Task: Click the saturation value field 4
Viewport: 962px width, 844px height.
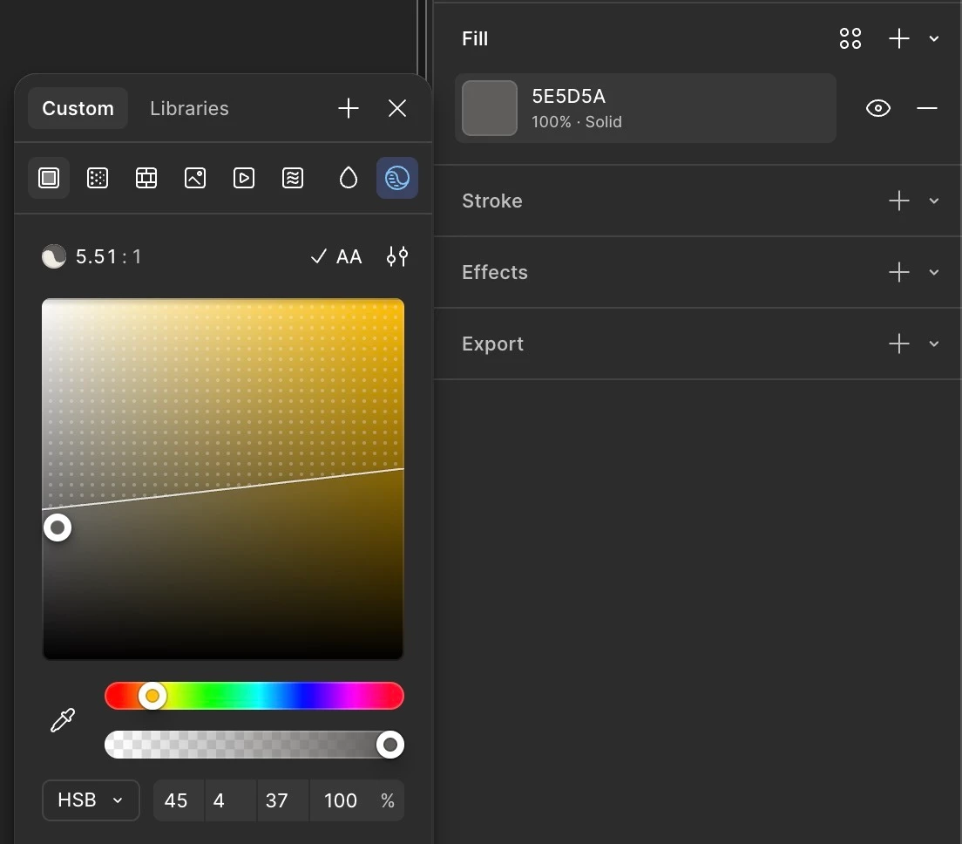Action: point(231,800)
